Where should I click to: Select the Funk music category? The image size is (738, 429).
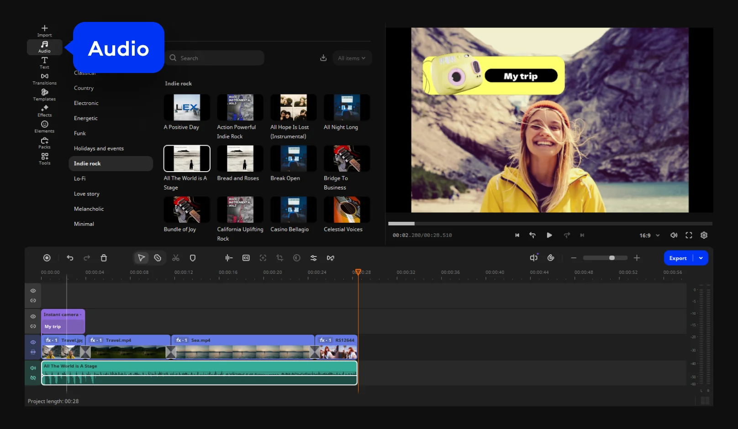tap(80, 133)
